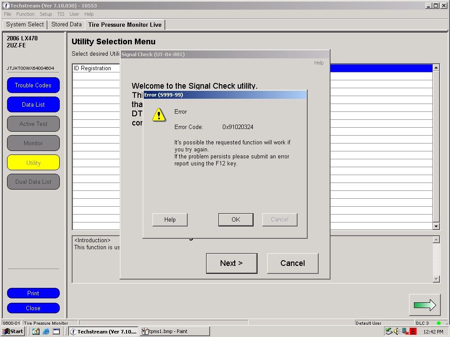
Task: Click the <Introduction> text line
Action: click(92, 240)
